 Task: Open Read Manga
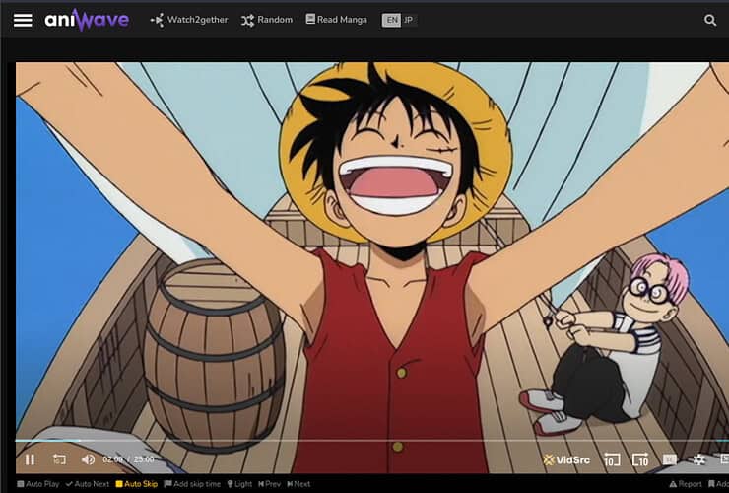pos(337,20)
